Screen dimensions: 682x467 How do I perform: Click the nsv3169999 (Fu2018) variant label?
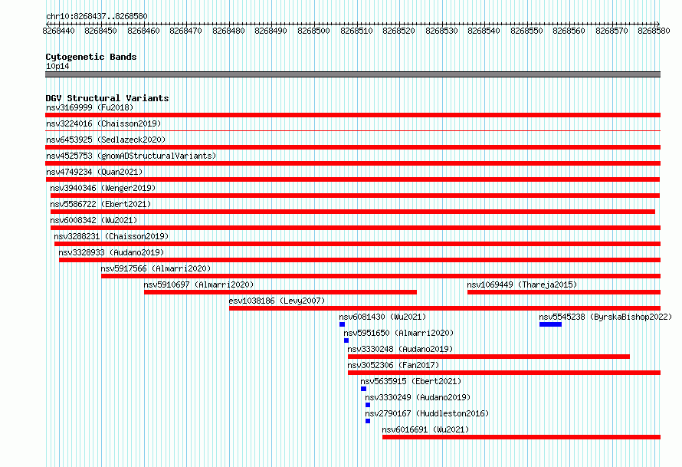click(x=90, y=107)
